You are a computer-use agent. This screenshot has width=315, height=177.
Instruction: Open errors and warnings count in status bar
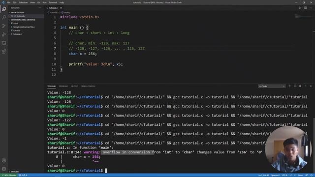click(23, 175)
